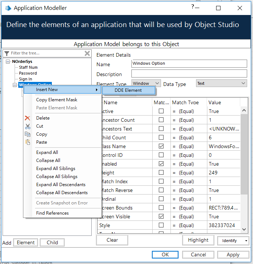Image resolution: width=253 pixels, height=264 pixels.
Task: Select Collapse All
Action: [x=48, y=161]
